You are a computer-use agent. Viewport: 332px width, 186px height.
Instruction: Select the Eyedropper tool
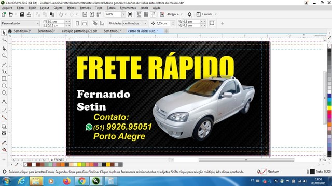point(4,143)
